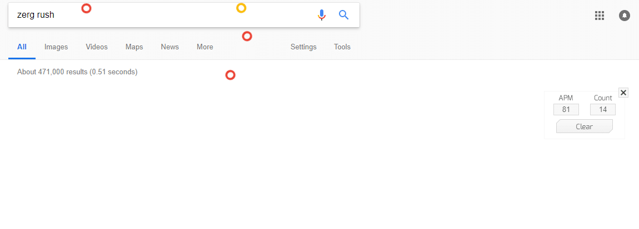This screenshot has height=229, width=639.
Task: Go to the News tab
Action: [x=169, y=47]
